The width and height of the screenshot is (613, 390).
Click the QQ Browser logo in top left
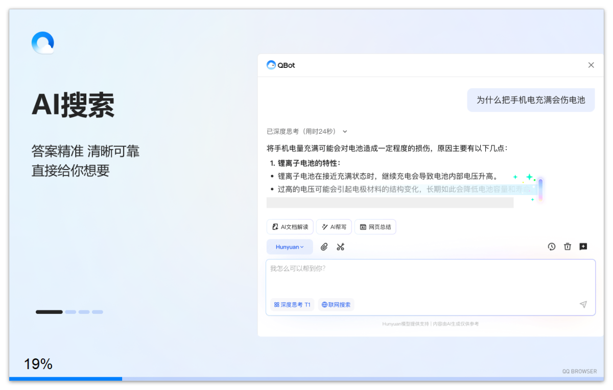pos(43,43)
